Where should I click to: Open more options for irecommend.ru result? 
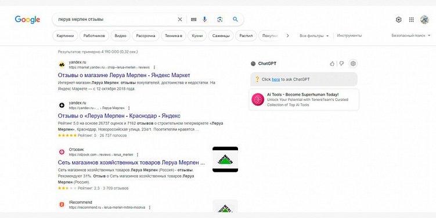(150, 208)
